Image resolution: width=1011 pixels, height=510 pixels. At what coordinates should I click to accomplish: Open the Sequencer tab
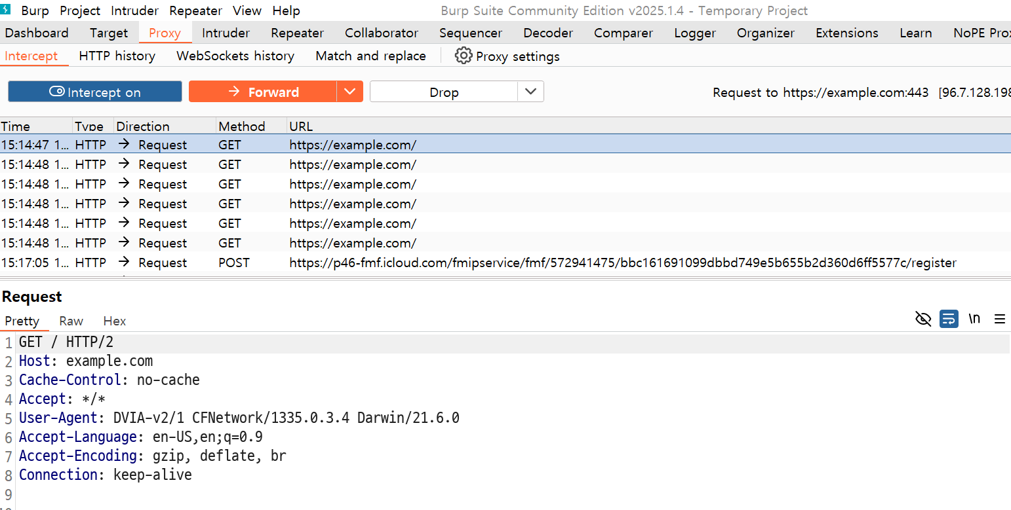(x=471, y=33)
